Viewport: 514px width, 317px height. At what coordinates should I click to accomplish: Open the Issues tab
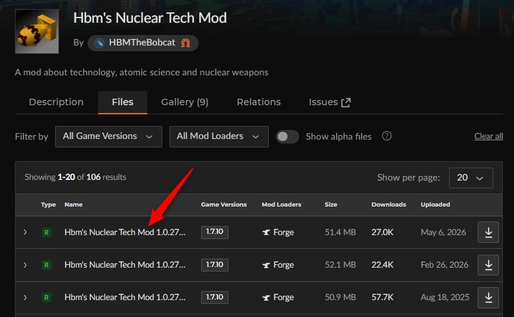click(330, 102)
